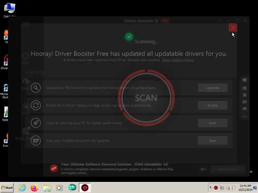Click 'Upgrade to PRO edition' description text

coord(101,88)
